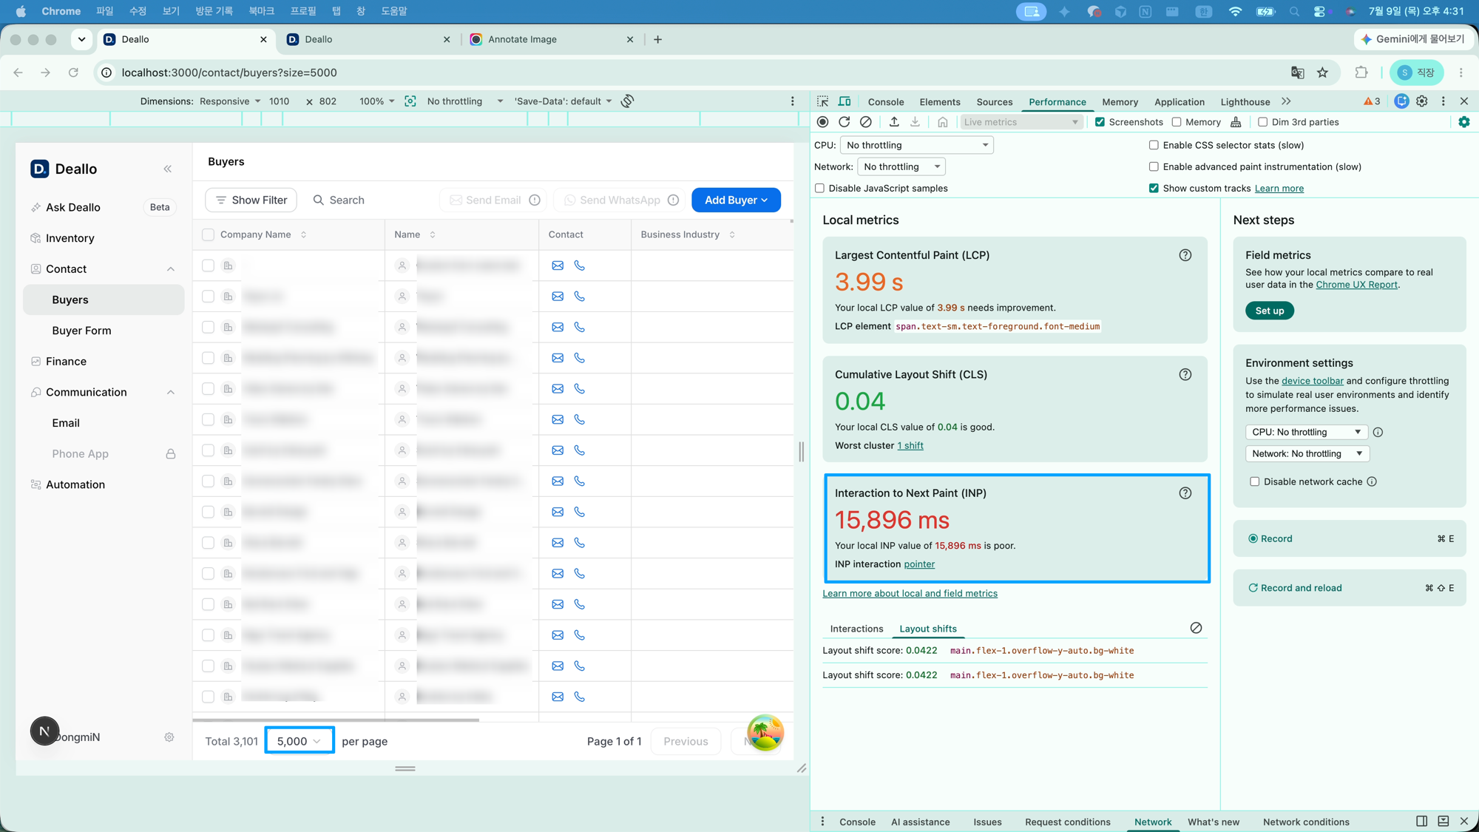Click the horizontal scrollbar under buyers table

(336, 720)
